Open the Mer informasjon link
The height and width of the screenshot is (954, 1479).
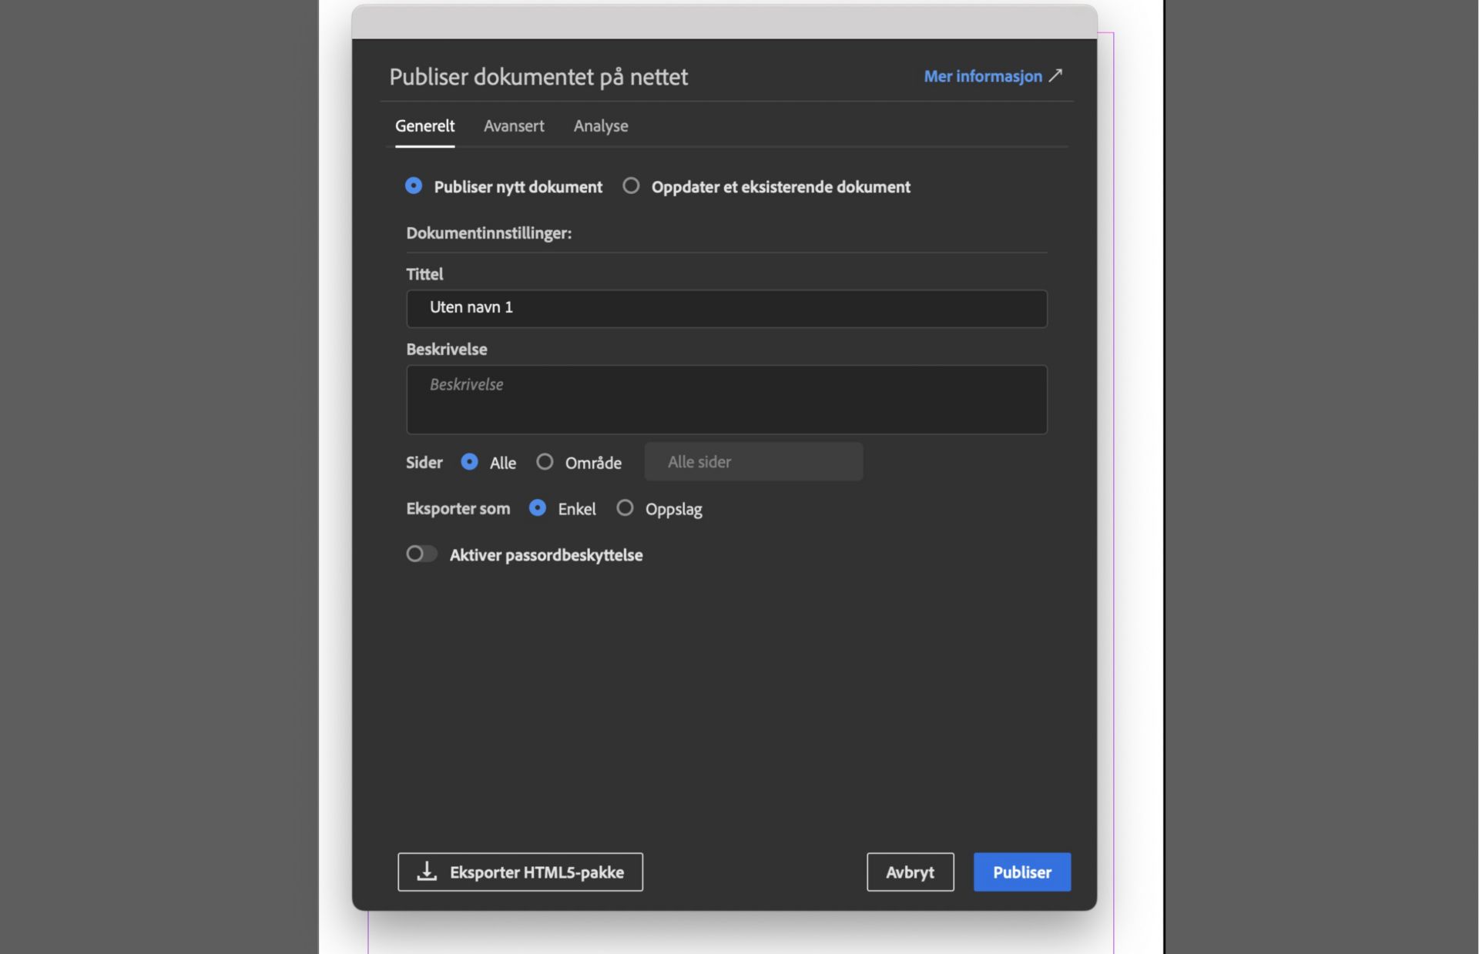coord(982,75)
